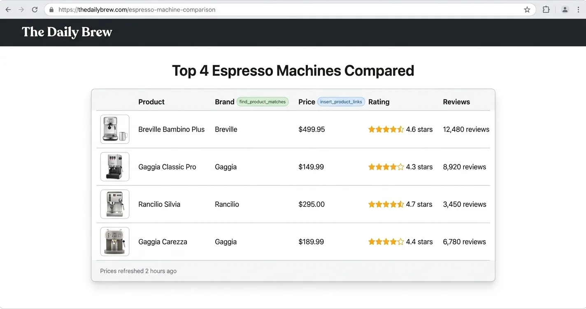Select the Gaggia Classic Pro product name

(x=167, y=167)
